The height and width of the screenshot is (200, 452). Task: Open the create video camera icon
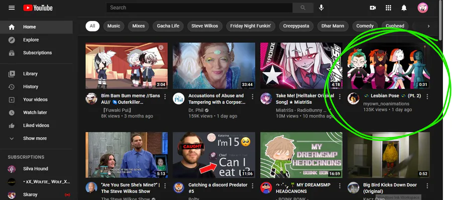tap(373, 7)
